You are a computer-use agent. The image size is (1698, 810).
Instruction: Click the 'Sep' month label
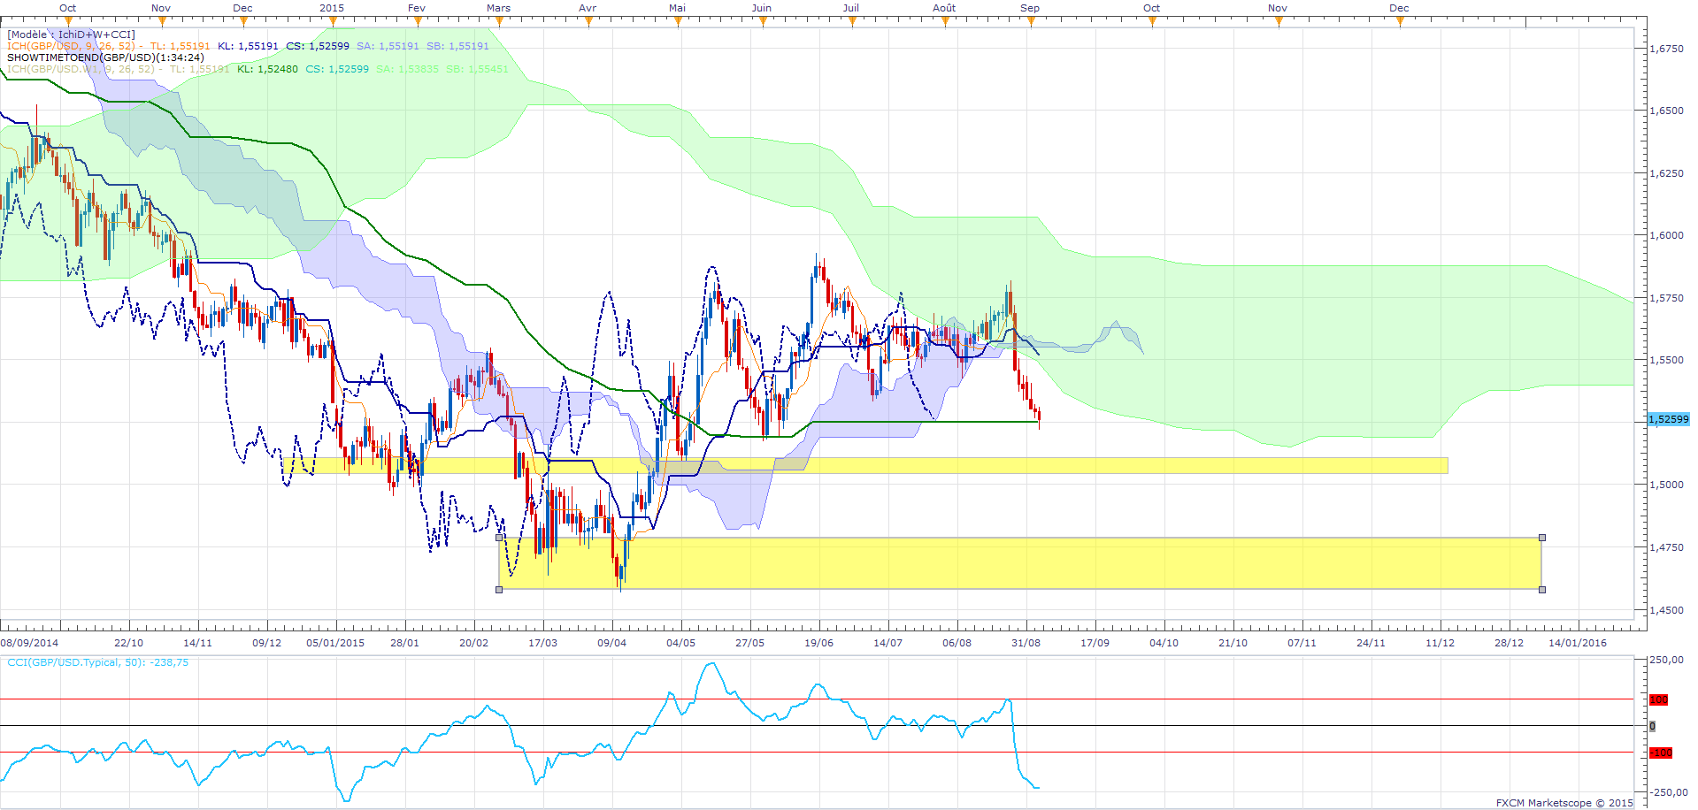[x=1030, y=8]
